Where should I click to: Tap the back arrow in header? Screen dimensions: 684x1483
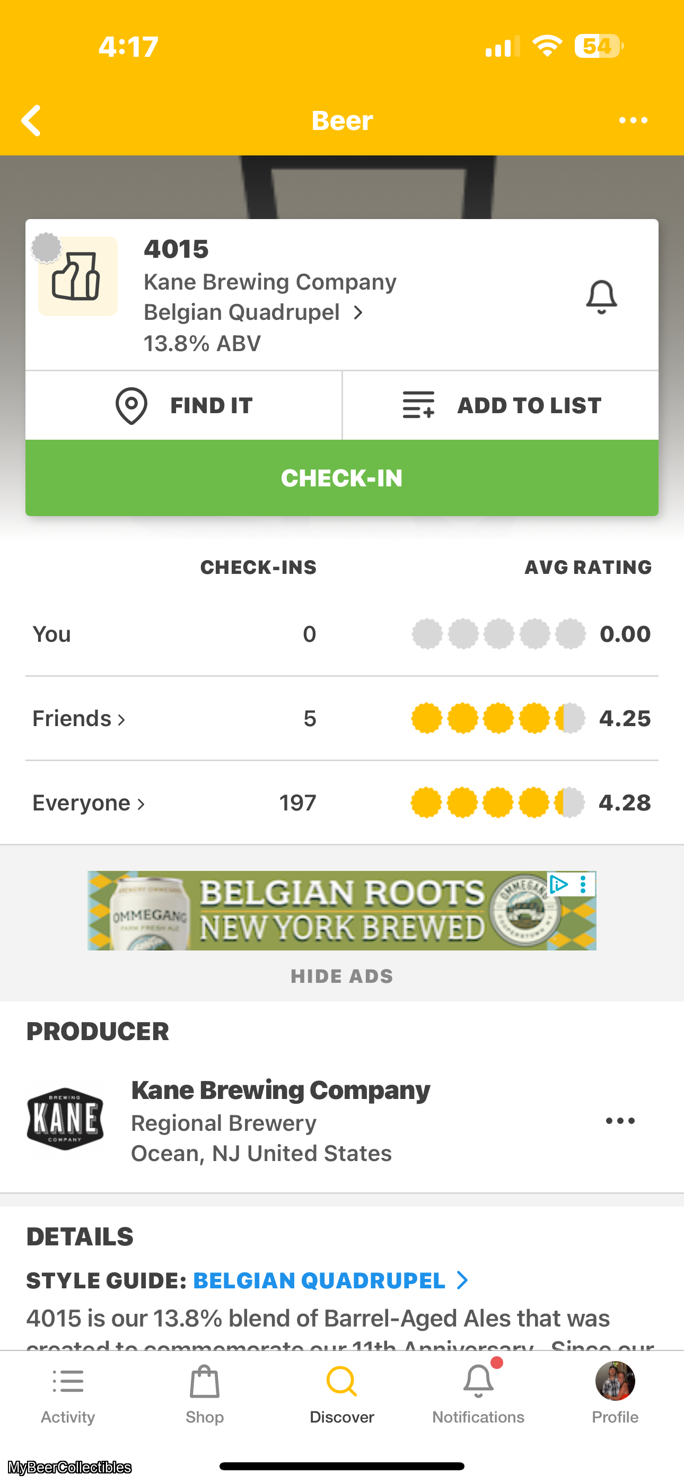[31, 120]
